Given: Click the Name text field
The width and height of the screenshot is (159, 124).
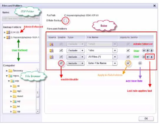Looking at the screenshot, I should 21,19.
